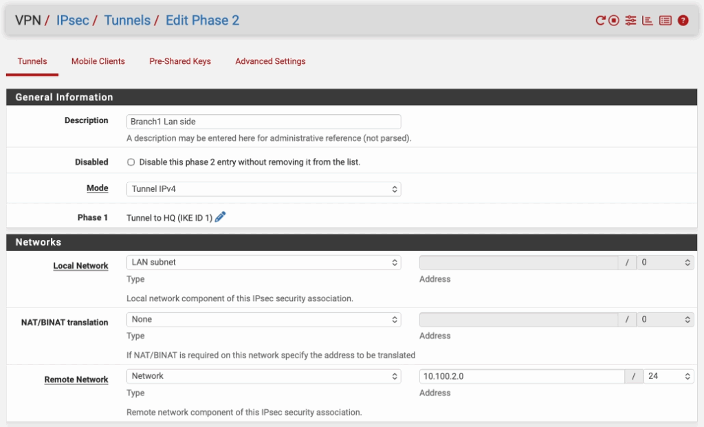The width and height of the screenshot is (704, 427).
Task: Open the Remote Network subnet mask dropdown
Action: (668, 376)
